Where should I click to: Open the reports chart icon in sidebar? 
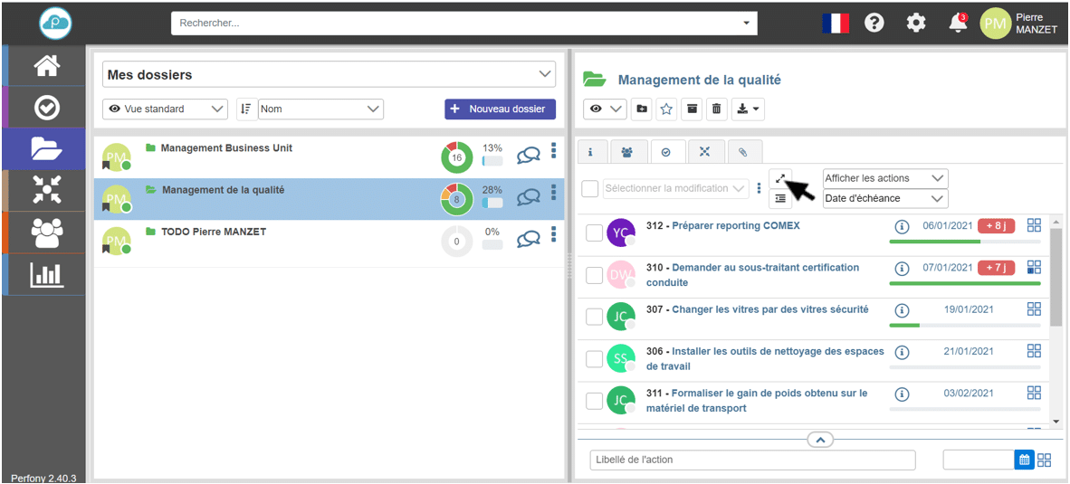pyautogui.click(x=45, y=275)
